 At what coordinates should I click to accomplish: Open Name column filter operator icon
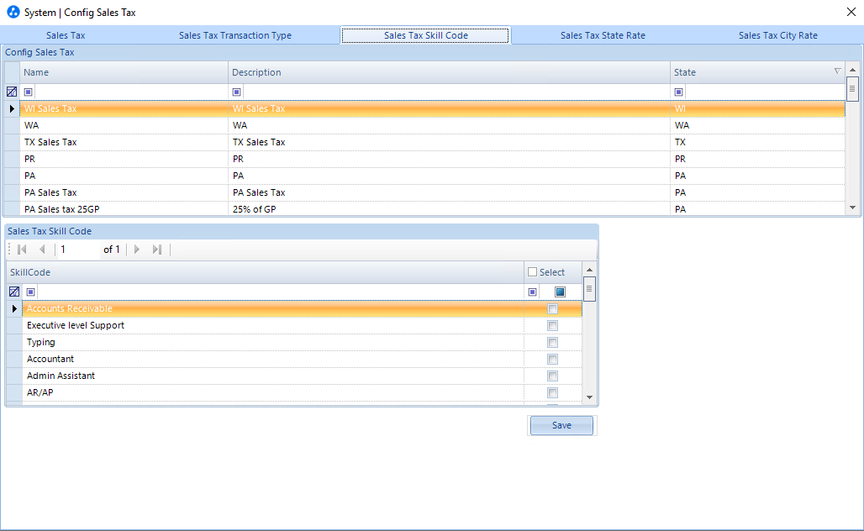(28, 92)
